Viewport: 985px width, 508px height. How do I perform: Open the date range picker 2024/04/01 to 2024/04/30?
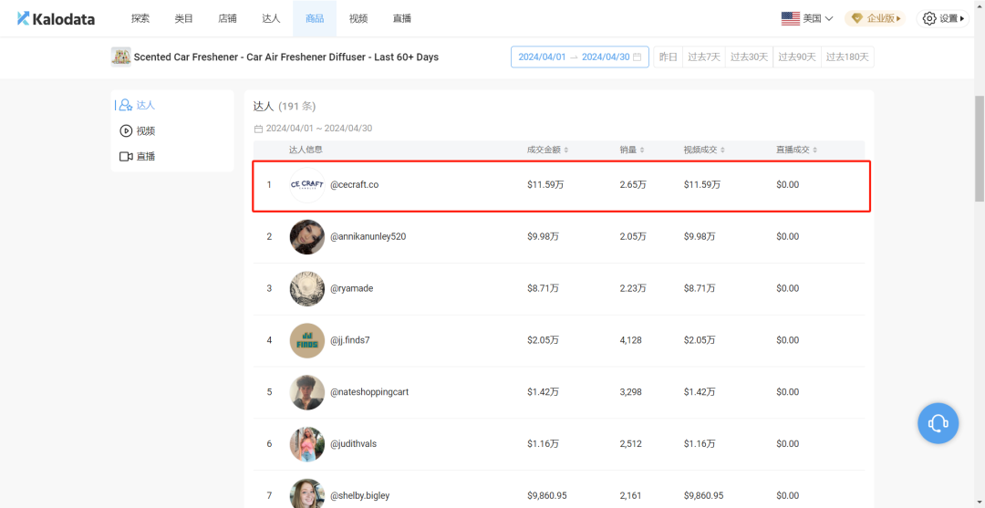point(580,57)
